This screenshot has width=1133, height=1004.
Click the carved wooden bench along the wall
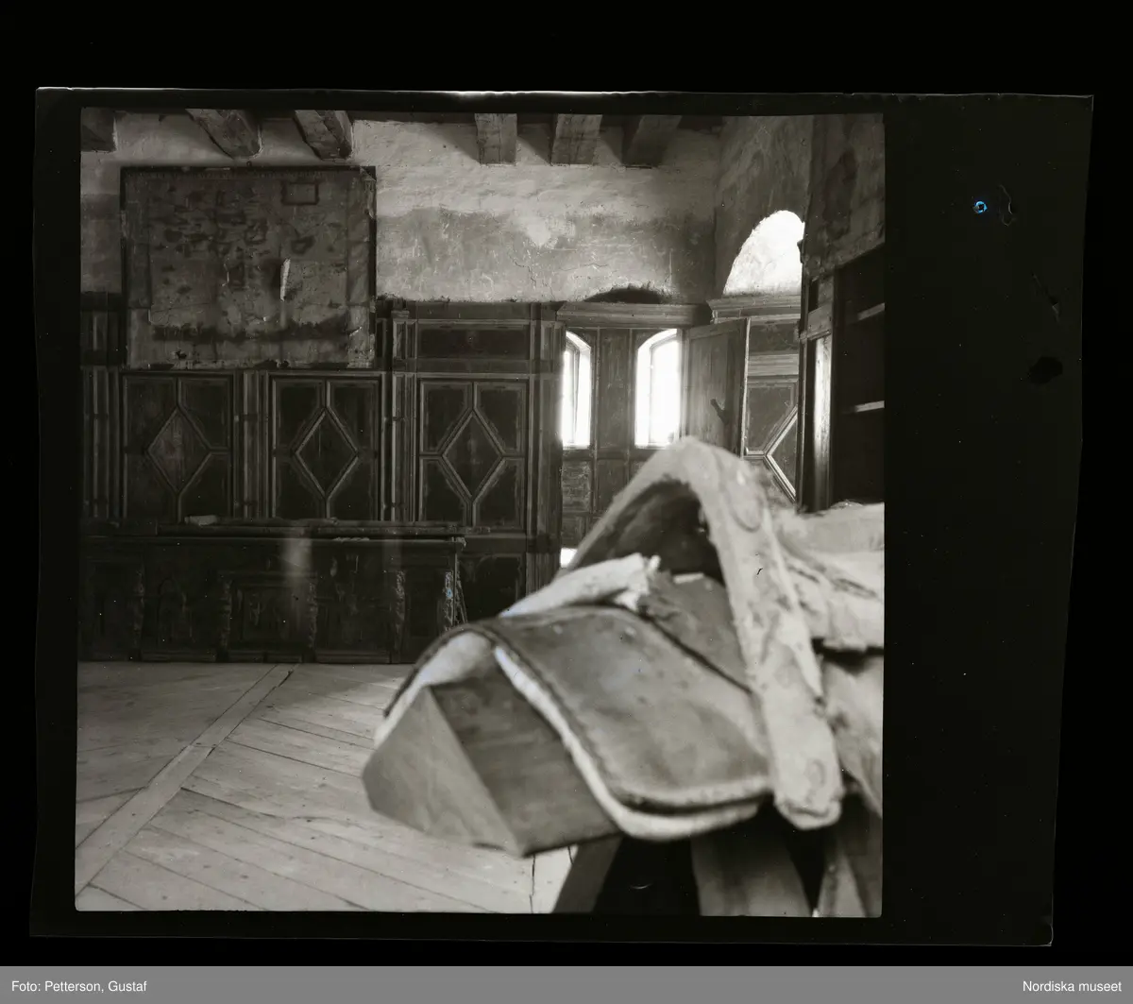point(269,597)
